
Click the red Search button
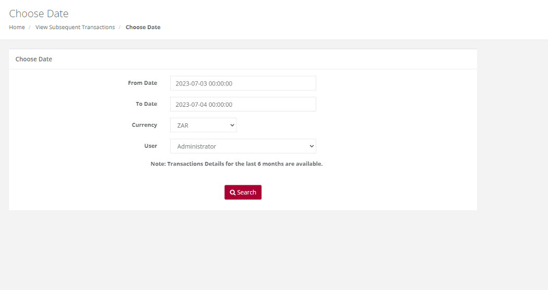(x=243, y=193)
